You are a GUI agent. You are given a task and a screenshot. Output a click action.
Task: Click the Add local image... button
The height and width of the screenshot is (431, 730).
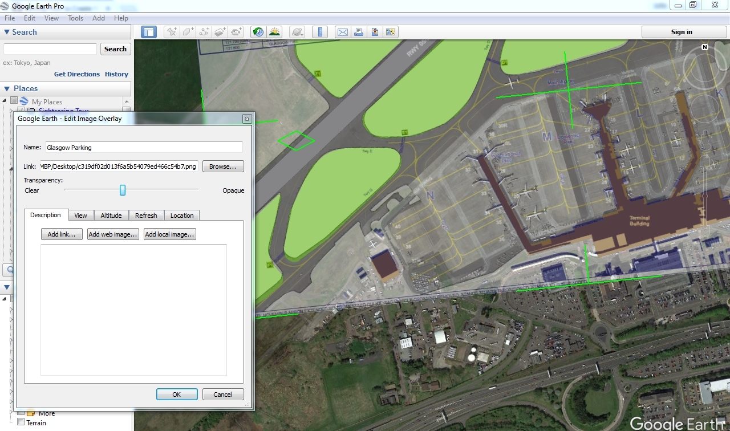point(169,234)
